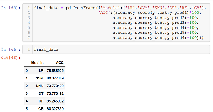This screenshot has height=112, width=213.
Task: Click the In [66] cell prompt
Action: 11,49
